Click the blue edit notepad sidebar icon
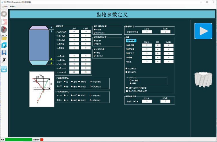The height and width of the screenshot is (142, 217). click(x=4, y=69)
